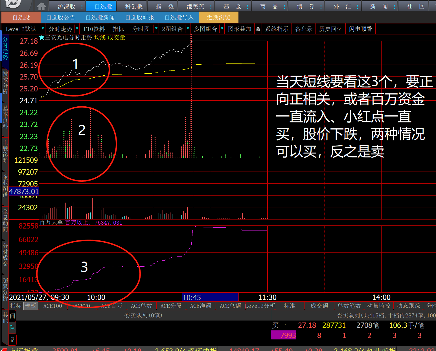Select 超赢分析 side tab
This screenshot has height=351, width=436.
pyautogui.click(x=5, y=289)
